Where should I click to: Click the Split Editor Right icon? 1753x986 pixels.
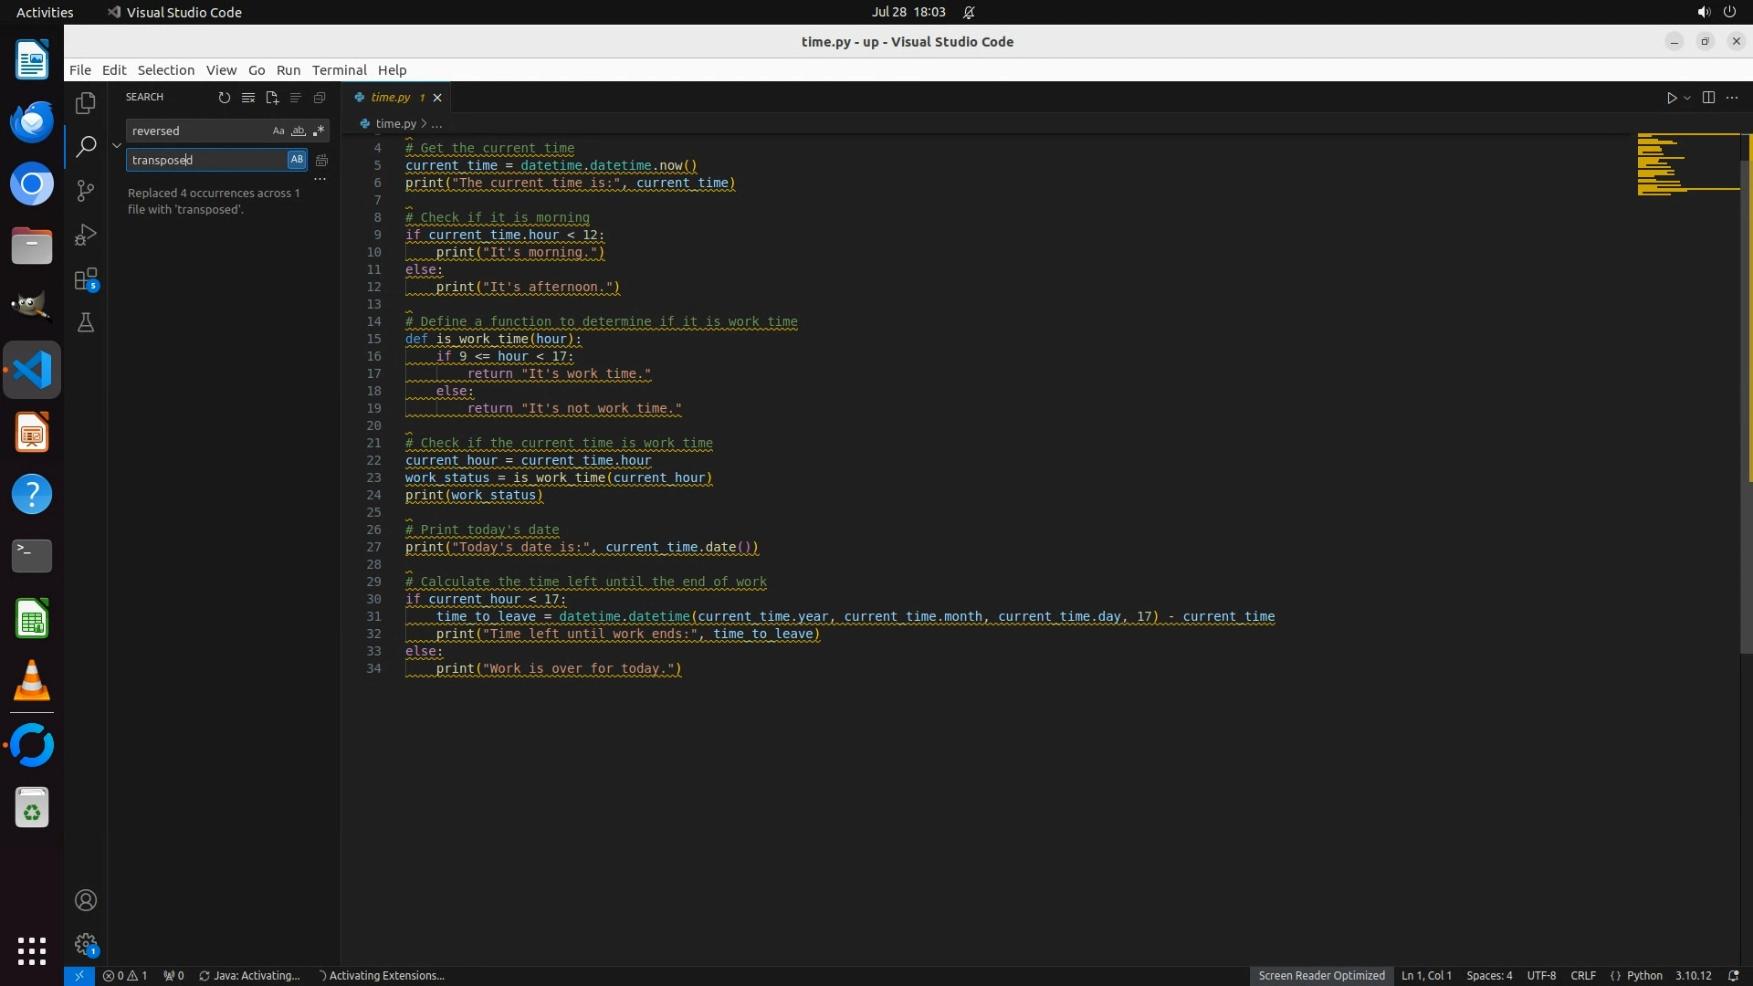click(1708, 98)
